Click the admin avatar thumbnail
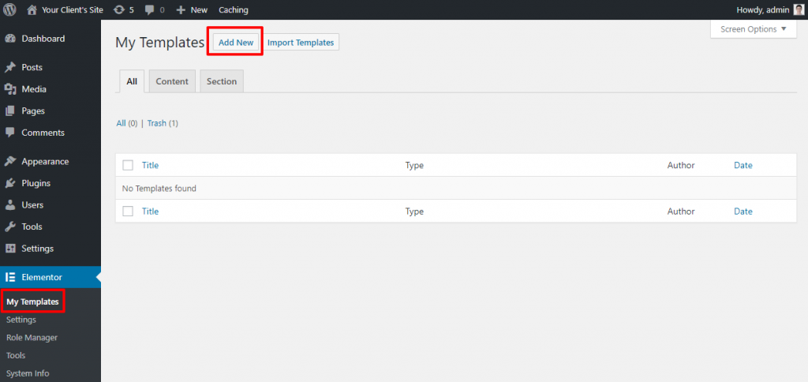The width and height of the screenshot is (808, 382). coord(799,9)
